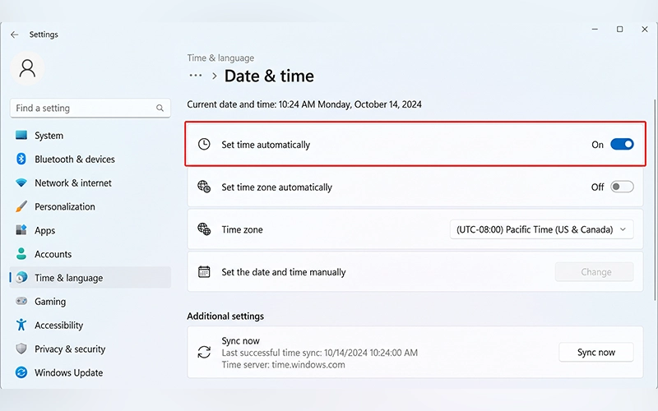
Task: Click the Set time automatically label
Action: (x=266, y=145)
